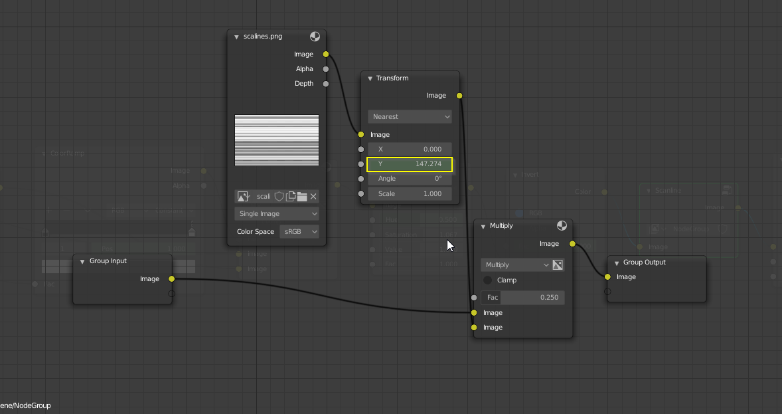The height and width of the screenshot is (414, 782).
Task: Click the scali image name field
Action: (x=264, y=196)
